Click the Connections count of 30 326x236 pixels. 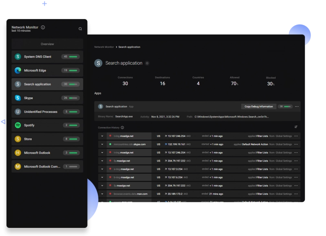pyautogui.click(x=125, y=83)
